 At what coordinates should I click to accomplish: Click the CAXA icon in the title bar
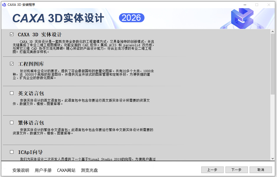pos(4,5)
